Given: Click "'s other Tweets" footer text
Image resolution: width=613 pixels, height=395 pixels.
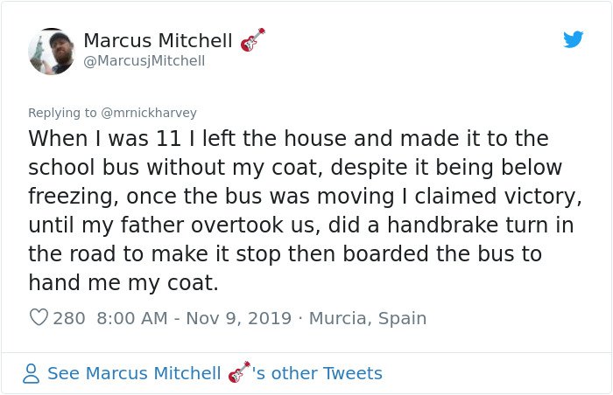Looking at the screenshot, I should pos(317,373).
